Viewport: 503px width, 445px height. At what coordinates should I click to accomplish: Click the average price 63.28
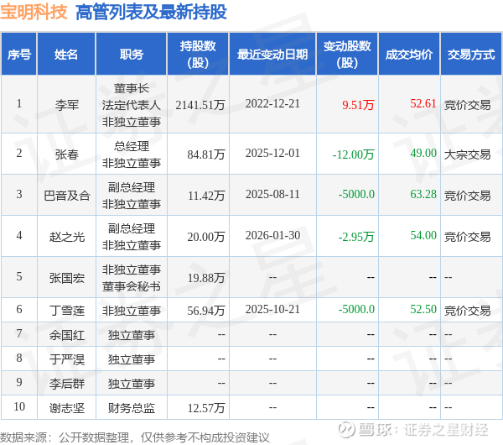point(423,195)
